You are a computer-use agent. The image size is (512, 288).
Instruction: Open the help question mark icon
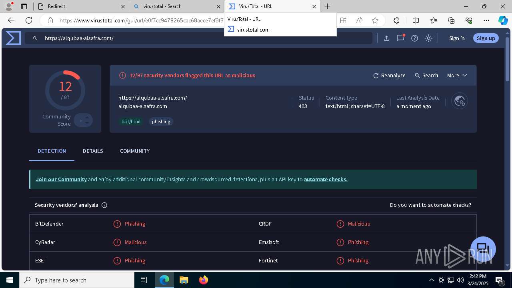[x=414, y=38]
